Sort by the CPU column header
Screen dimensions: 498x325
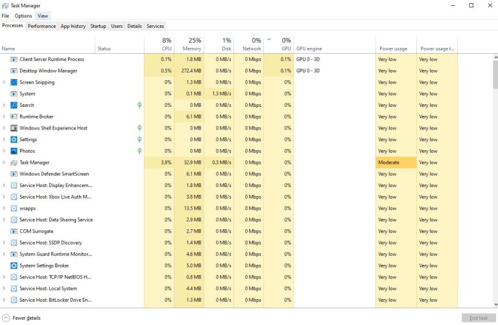[x=159, y=45]
